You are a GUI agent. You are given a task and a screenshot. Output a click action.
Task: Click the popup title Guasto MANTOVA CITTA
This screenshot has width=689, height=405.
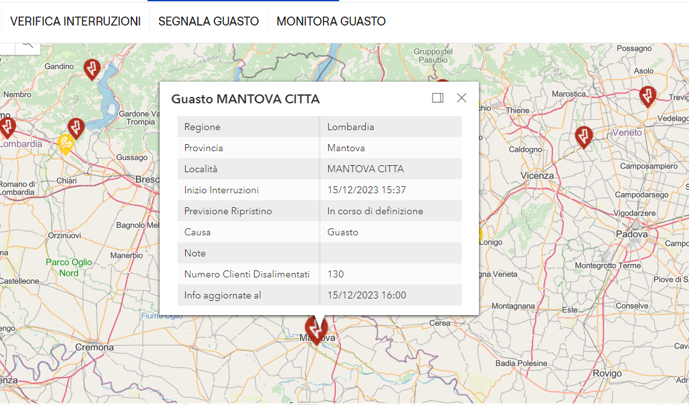[x=245, y=99]
